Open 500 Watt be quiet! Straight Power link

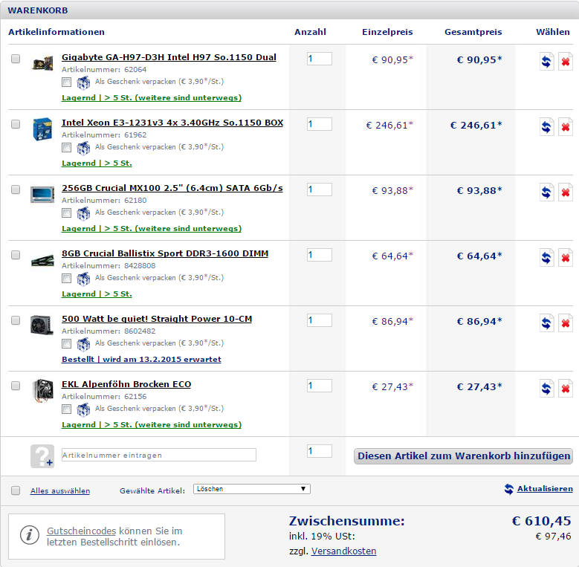[x=157, y=319]
